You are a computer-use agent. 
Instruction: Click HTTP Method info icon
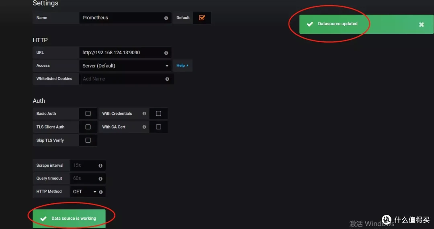point(101,192)
